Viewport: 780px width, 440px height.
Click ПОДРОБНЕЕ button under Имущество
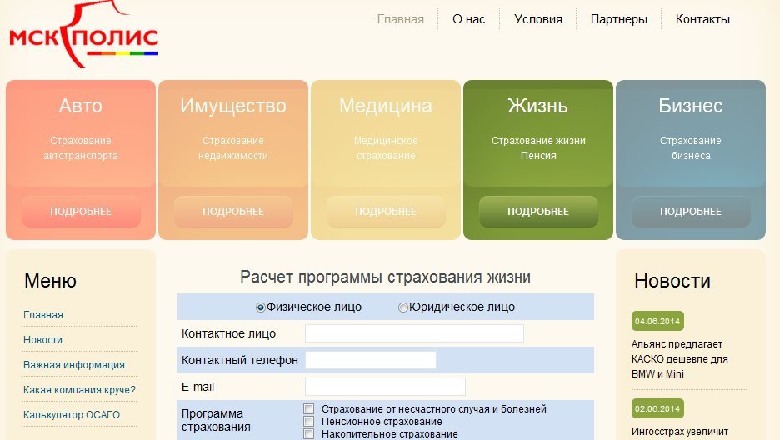(233, 212)
